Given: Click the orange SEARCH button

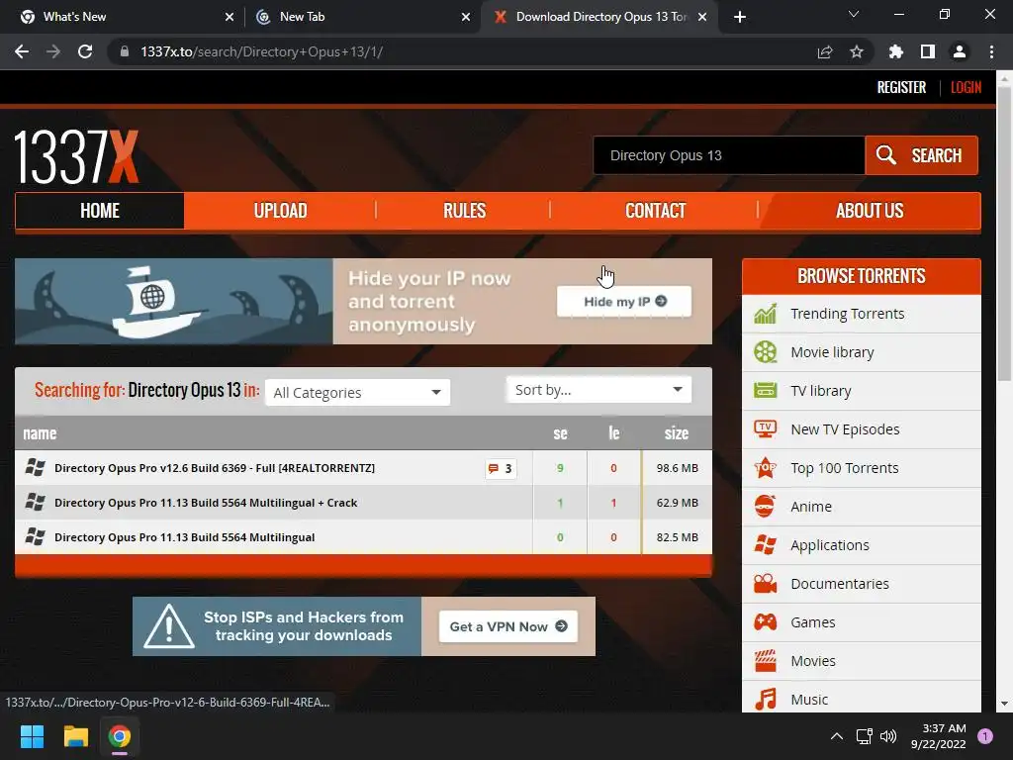Looking at the screenshot, I should point(921,155).
